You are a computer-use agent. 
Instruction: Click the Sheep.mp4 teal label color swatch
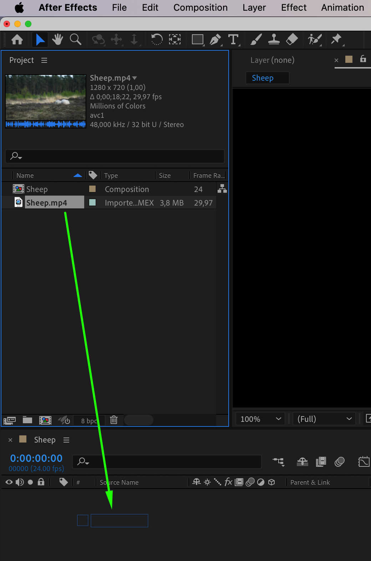pyautogui.click(x=92, y=202)
